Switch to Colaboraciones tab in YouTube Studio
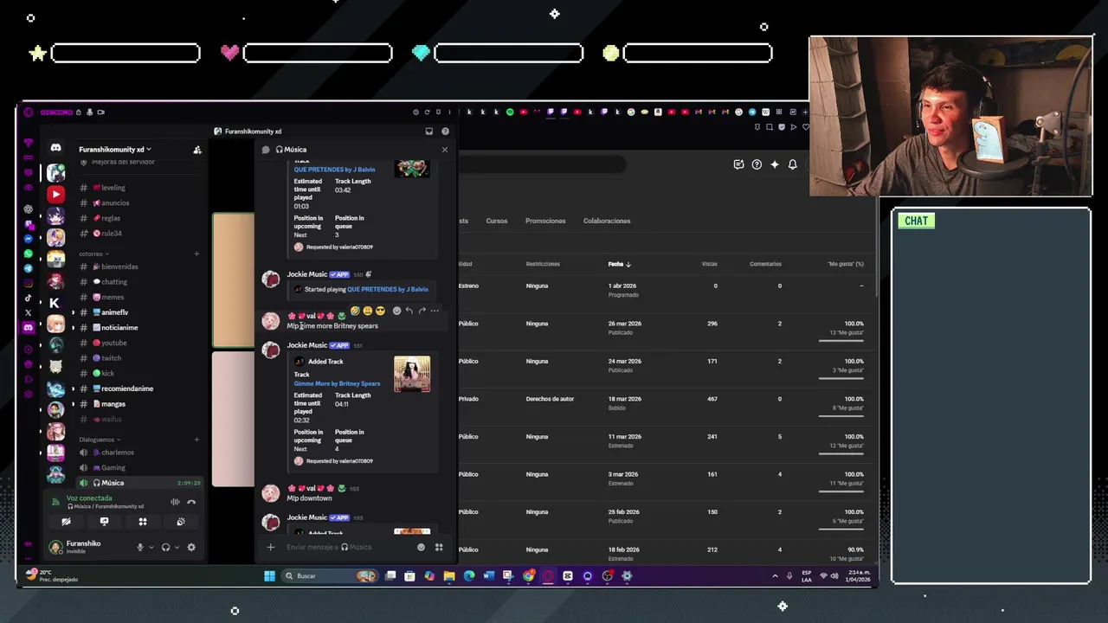Viewport: 1108px width, 623px height. (607, 221)
